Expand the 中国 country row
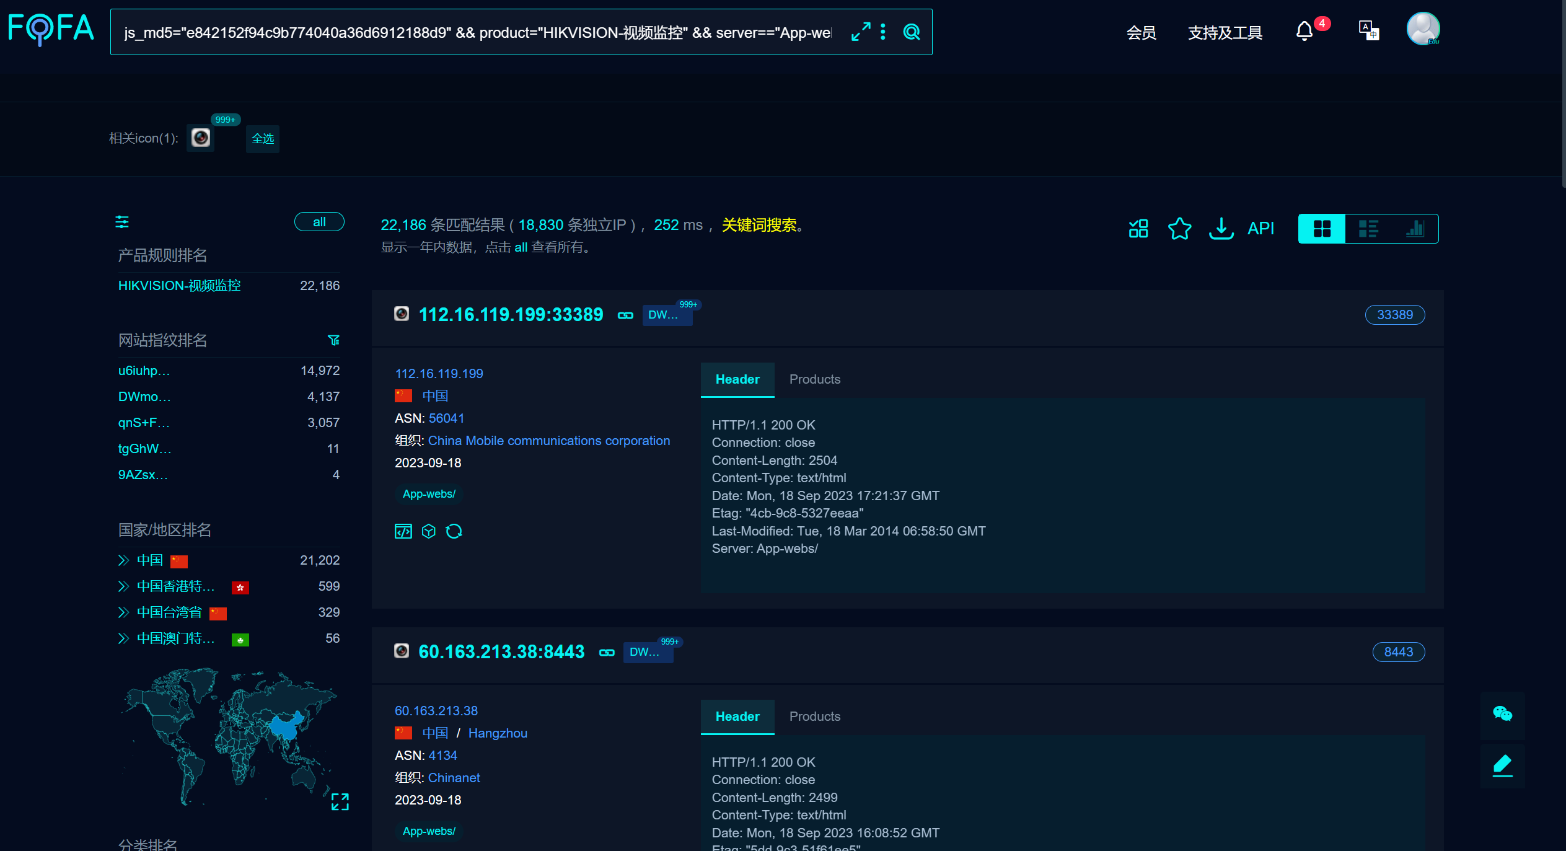Screen dimensions: 1566x851 pos(123,560)
